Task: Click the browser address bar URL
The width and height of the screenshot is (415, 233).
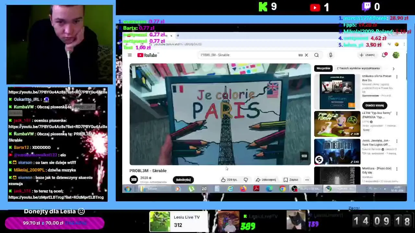Action: 178,44
